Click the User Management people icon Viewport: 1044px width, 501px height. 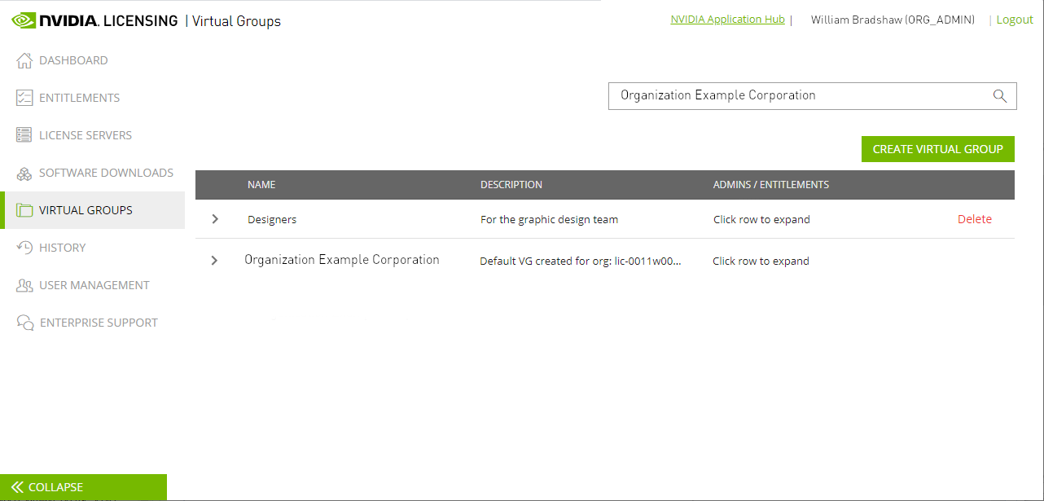[24, 286]
